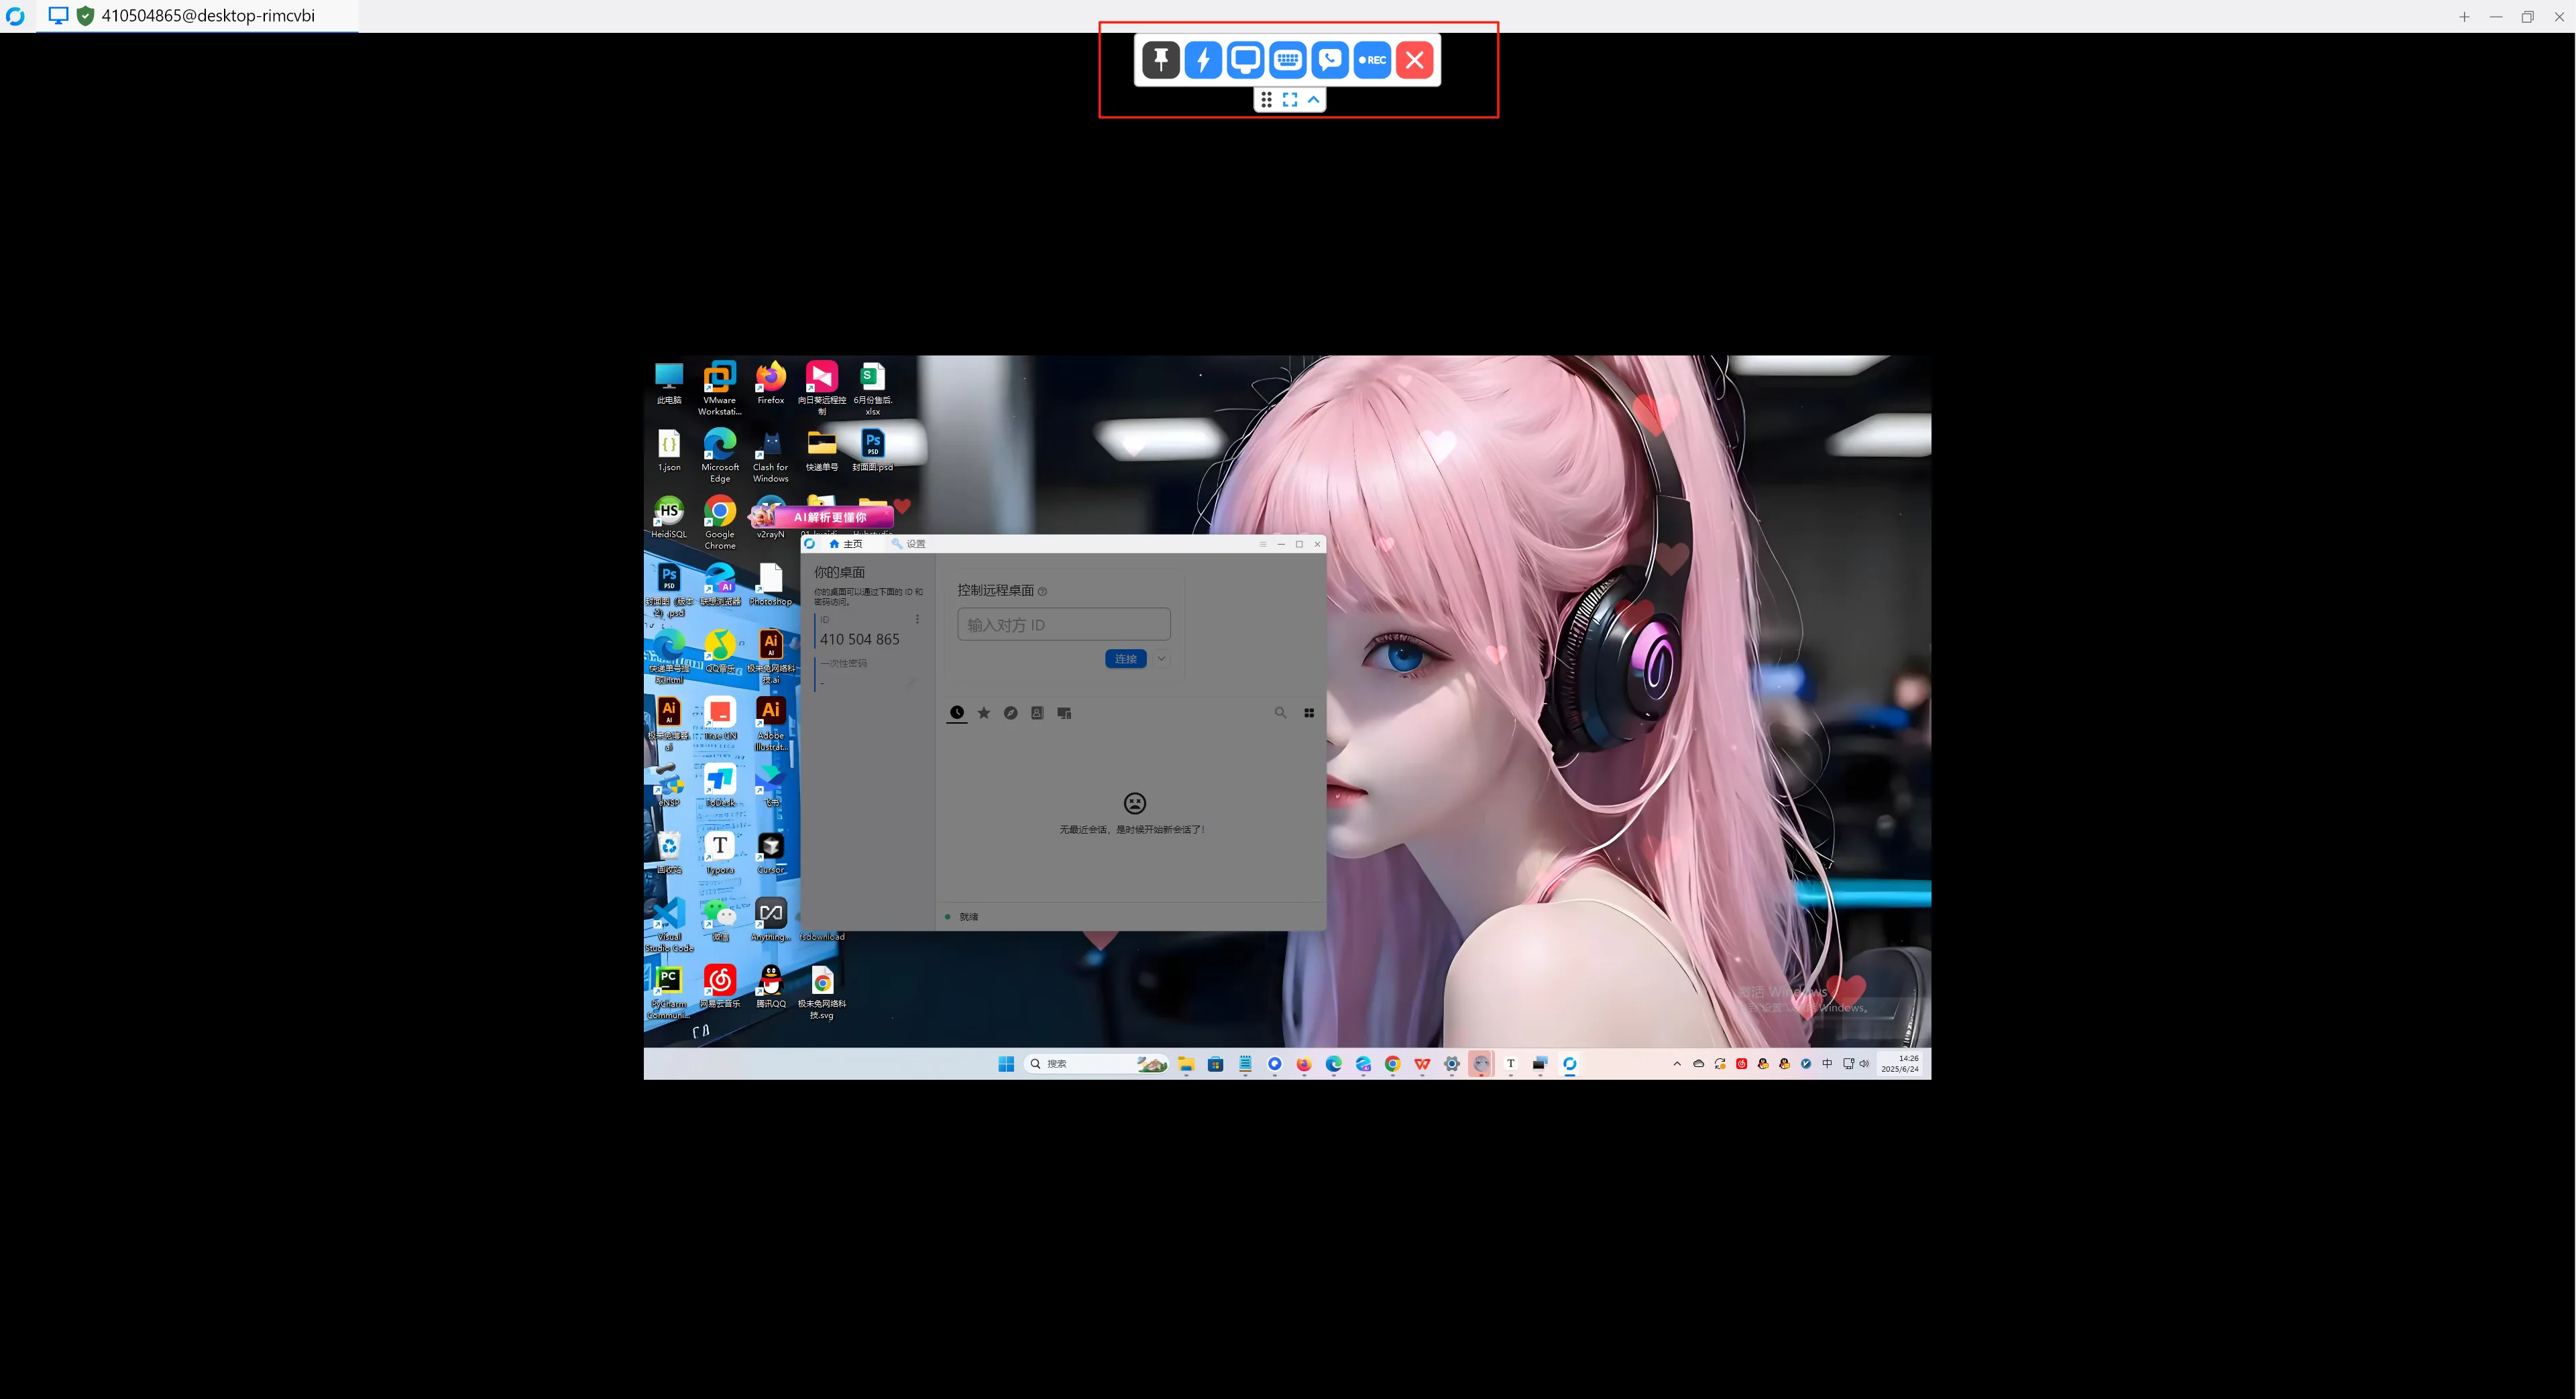Click the remote volume tray icon
2576x1399 pixels.
(x=1864, y=1064)
